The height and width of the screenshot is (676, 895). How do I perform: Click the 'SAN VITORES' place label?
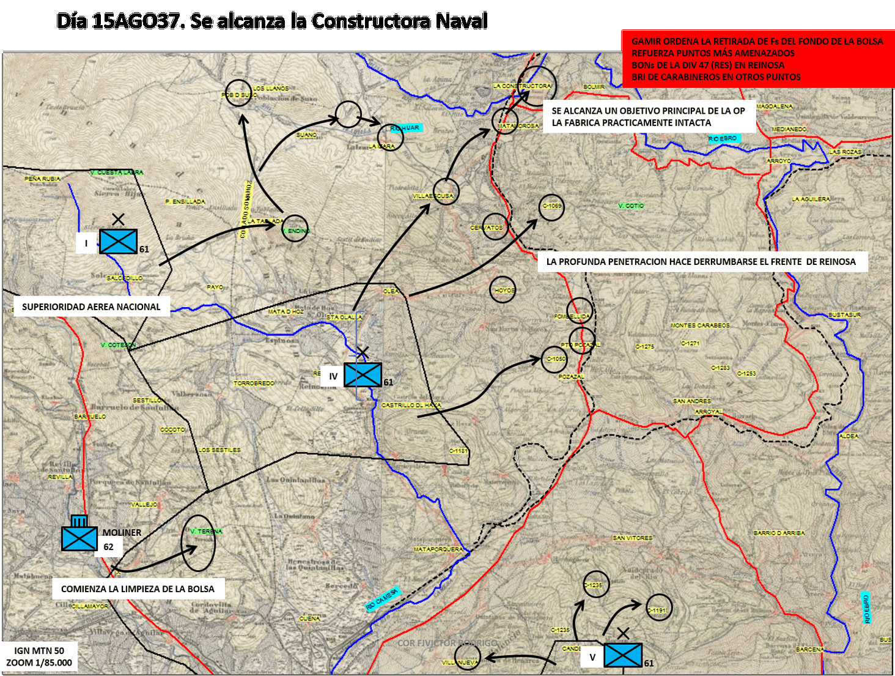tap(633, 538)
